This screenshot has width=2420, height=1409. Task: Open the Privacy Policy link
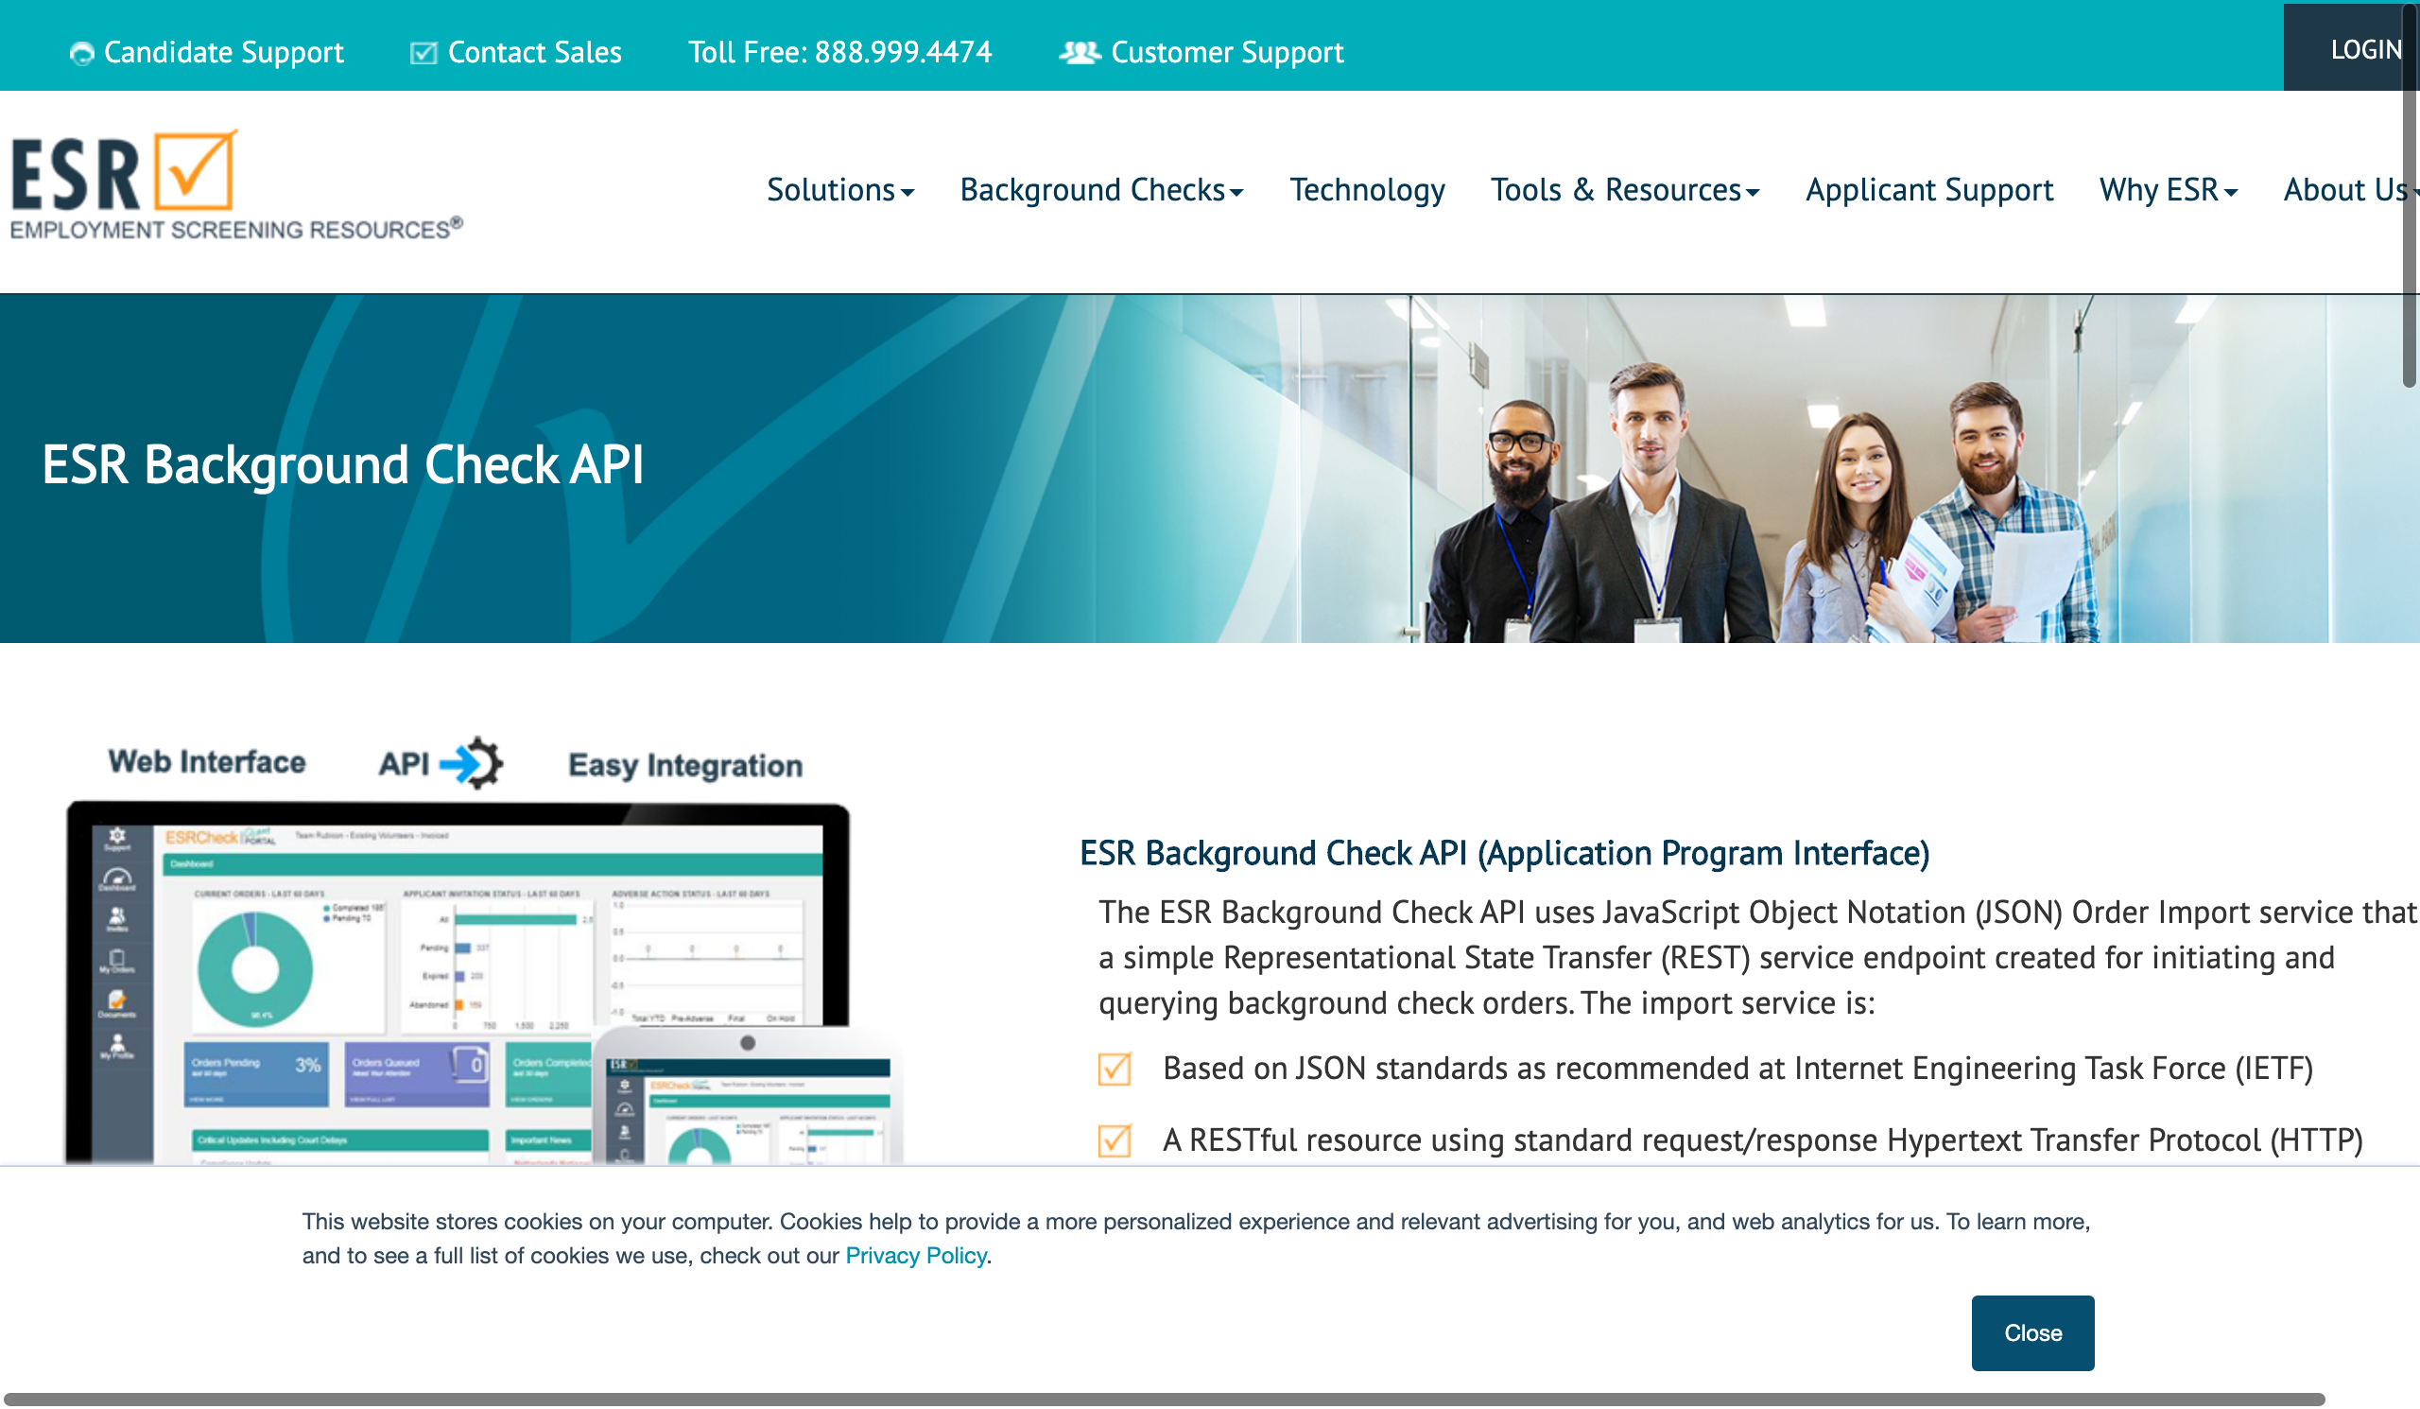coord(916,1257)
